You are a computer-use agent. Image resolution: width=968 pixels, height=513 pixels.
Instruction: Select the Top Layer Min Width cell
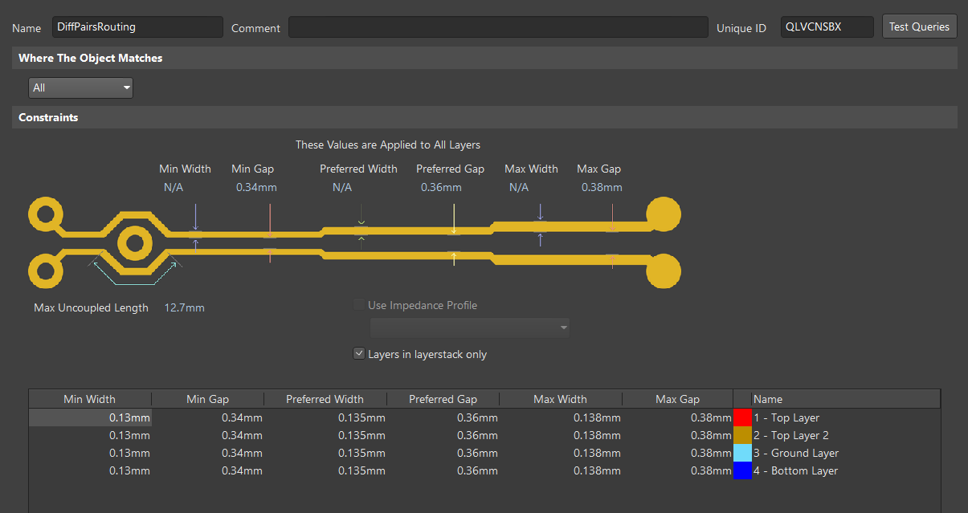90,417
